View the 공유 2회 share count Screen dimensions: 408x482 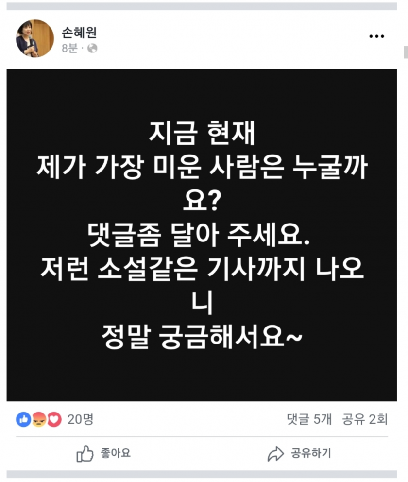(365, 419)
